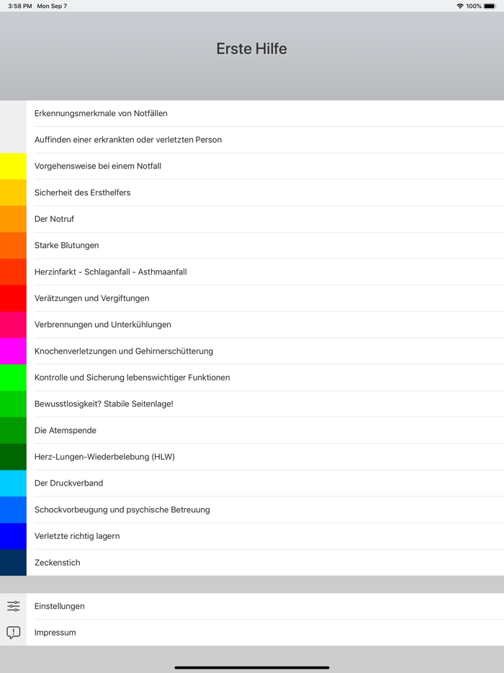This screenshot has width=504, height=673.
Task: Tap the Einstellungen sliders icon
Action: pos(13,606)
